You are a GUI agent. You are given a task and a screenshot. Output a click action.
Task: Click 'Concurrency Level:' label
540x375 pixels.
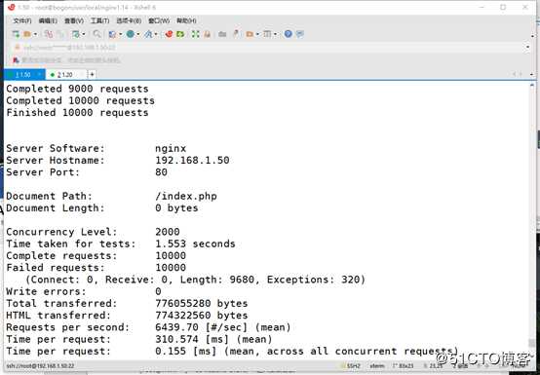61,232
